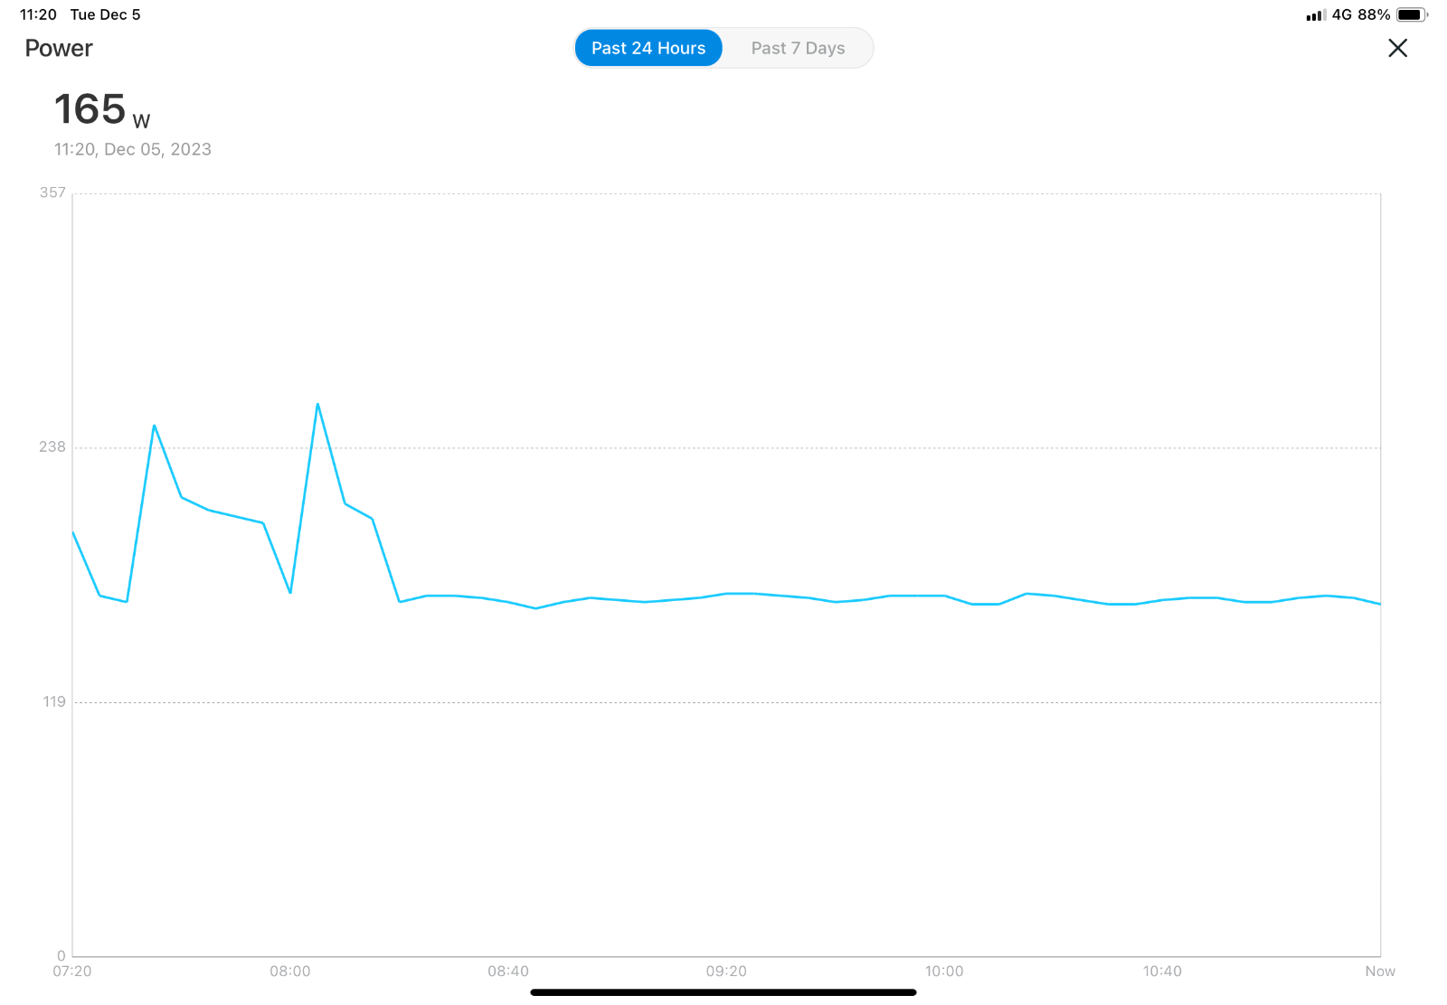Tap the 08:40 time axis label

(x=508, y=972)
